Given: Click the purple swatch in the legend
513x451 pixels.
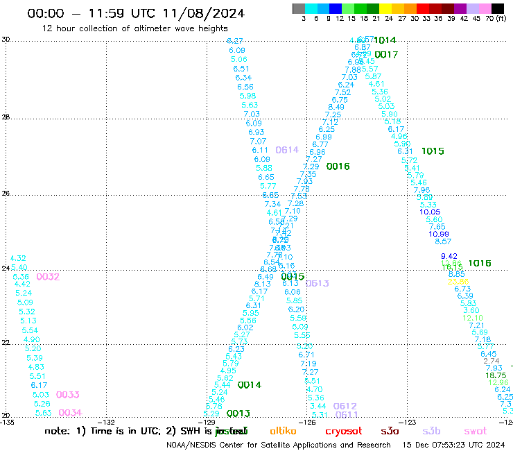Looking at the screenshot, I should click(x=460, y=8).
